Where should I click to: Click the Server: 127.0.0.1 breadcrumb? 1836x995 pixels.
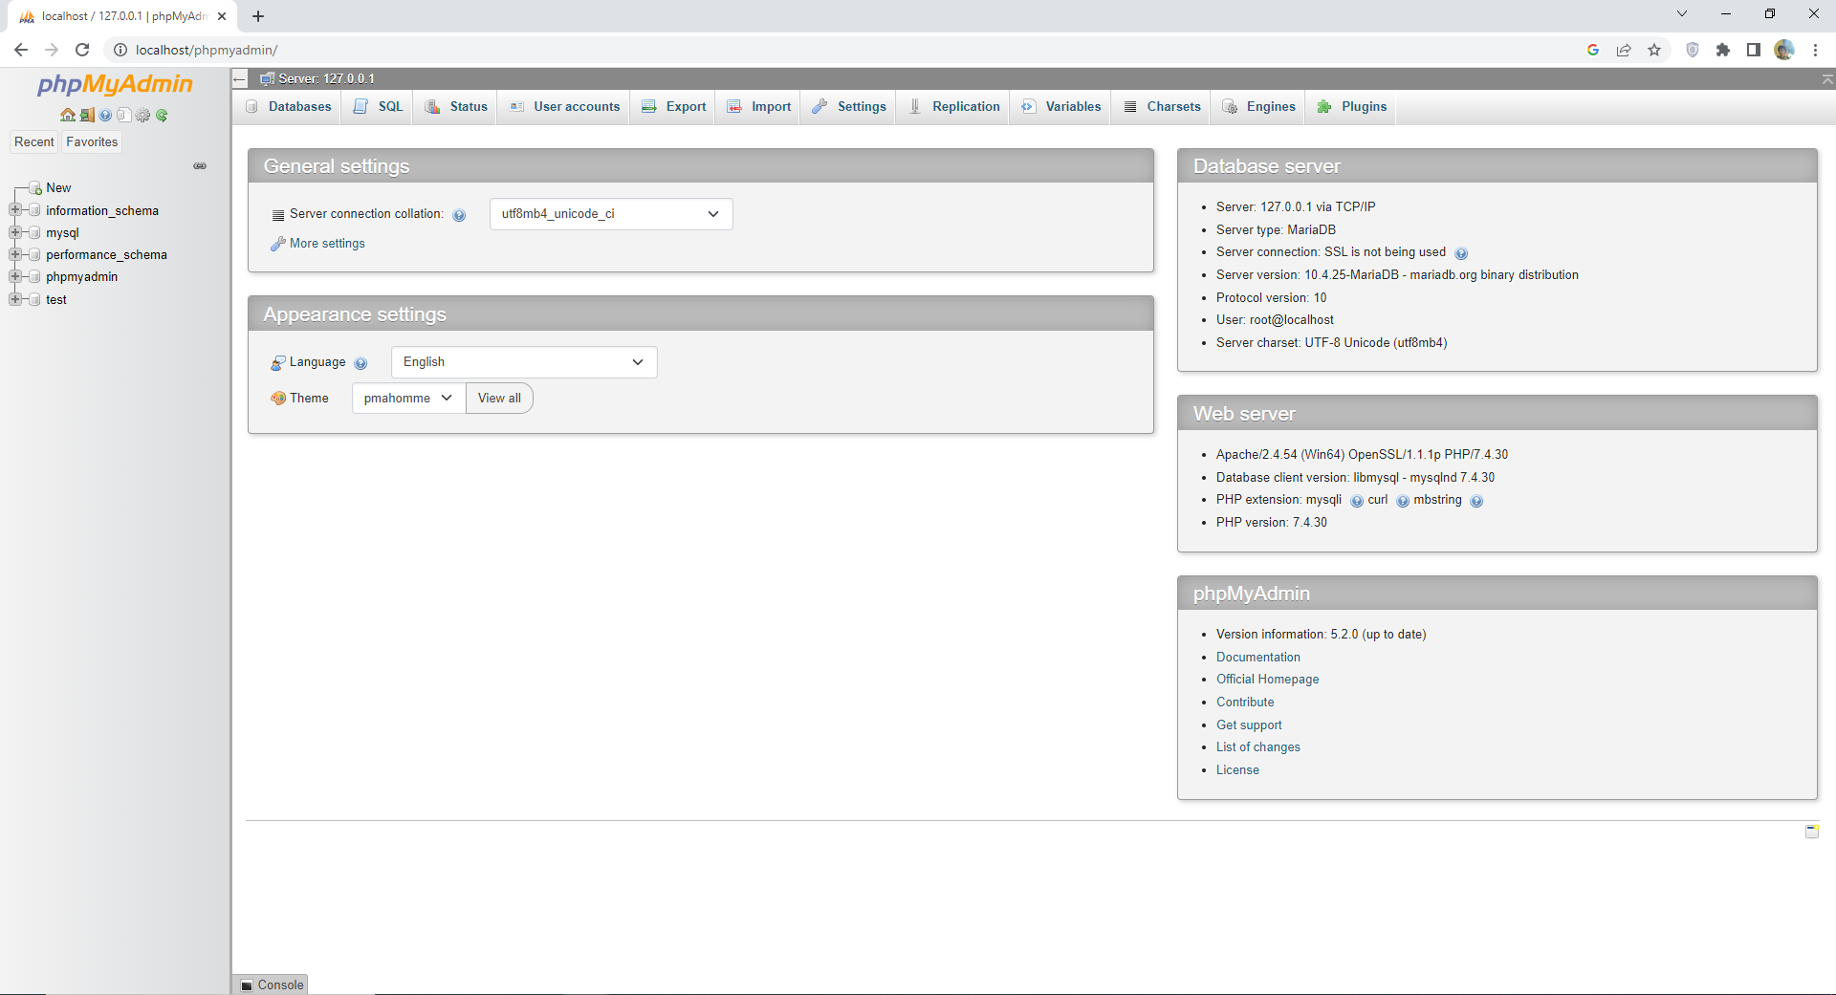(326, 78)
